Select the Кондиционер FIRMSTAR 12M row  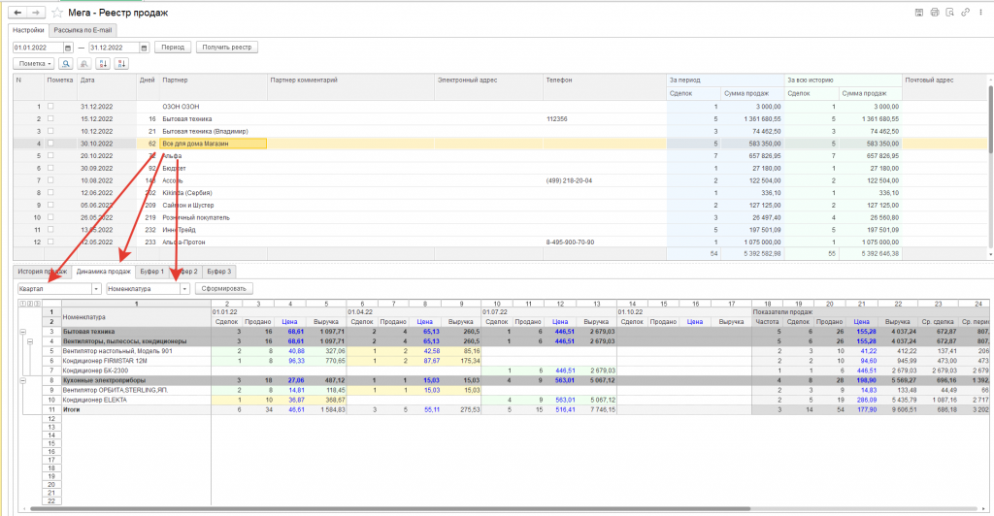tap(136, 361)
